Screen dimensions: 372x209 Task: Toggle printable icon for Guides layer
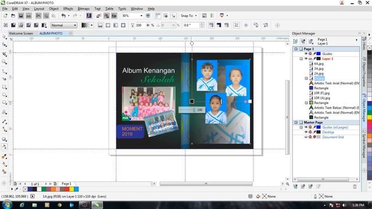(x=310, y=54)
